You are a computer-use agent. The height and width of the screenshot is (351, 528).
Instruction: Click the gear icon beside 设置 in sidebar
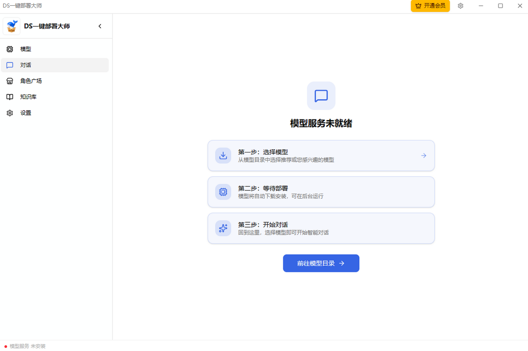click(10, 113)
